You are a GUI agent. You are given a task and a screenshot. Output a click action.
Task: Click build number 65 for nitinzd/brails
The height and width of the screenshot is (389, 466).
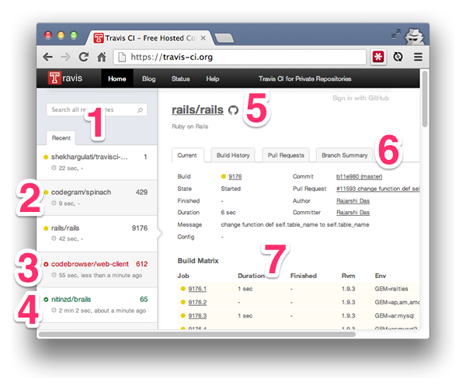coord(144,299)
